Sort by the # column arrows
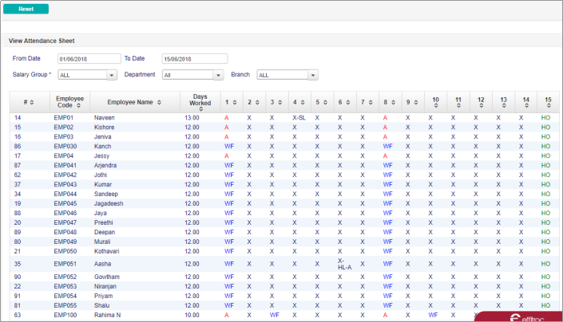 (32, 103)
